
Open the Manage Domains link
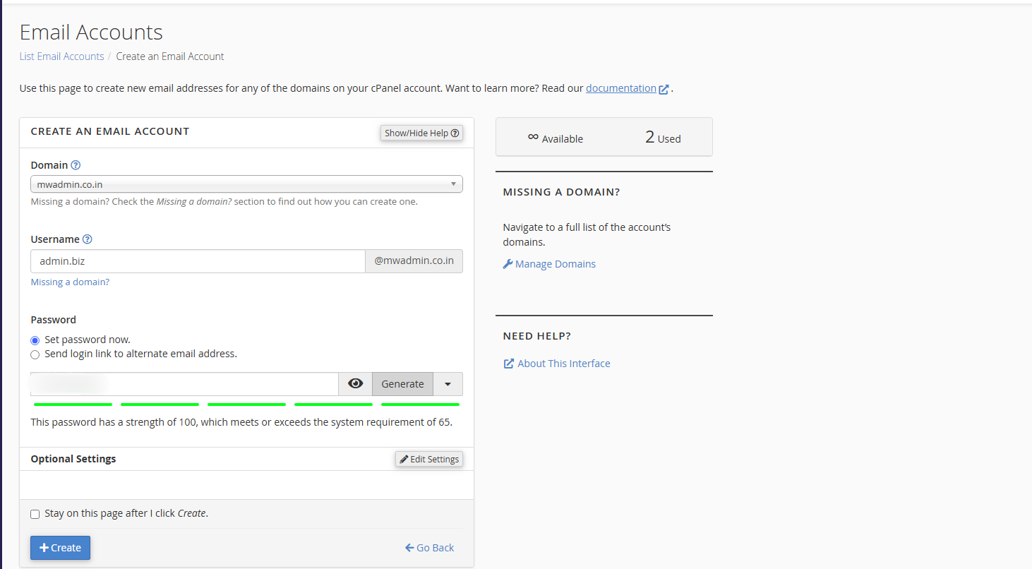556,264
